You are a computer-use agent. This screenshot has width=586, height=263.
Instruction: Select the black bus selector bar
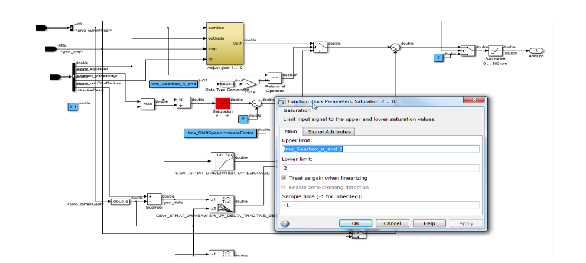click(x=74, y=77)
